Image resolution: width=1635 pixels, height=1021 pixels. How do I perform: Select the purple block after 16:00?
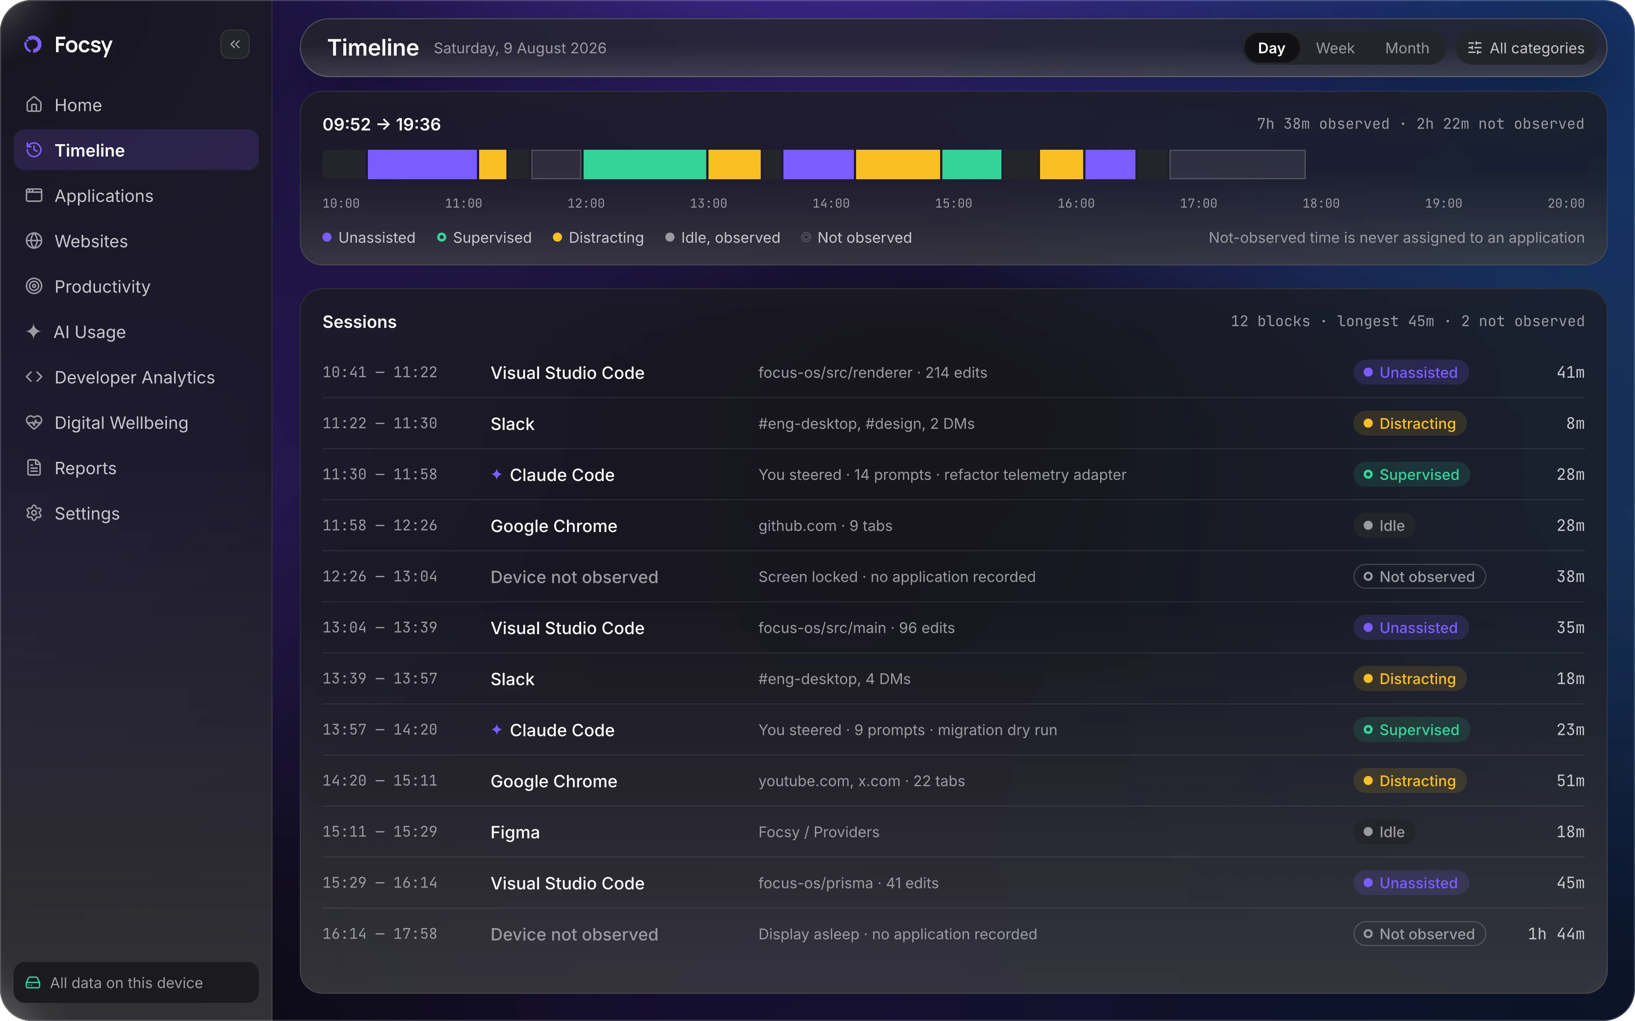[x=1110, y=164]
